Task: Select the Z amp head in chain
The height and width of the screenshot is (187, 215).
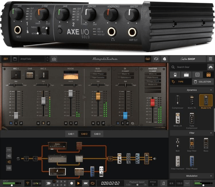Action: pos(57,172)
